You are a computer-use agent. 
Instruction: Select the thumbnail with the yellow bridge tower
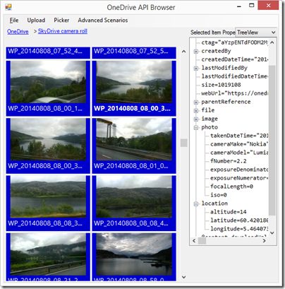[134, 146]
